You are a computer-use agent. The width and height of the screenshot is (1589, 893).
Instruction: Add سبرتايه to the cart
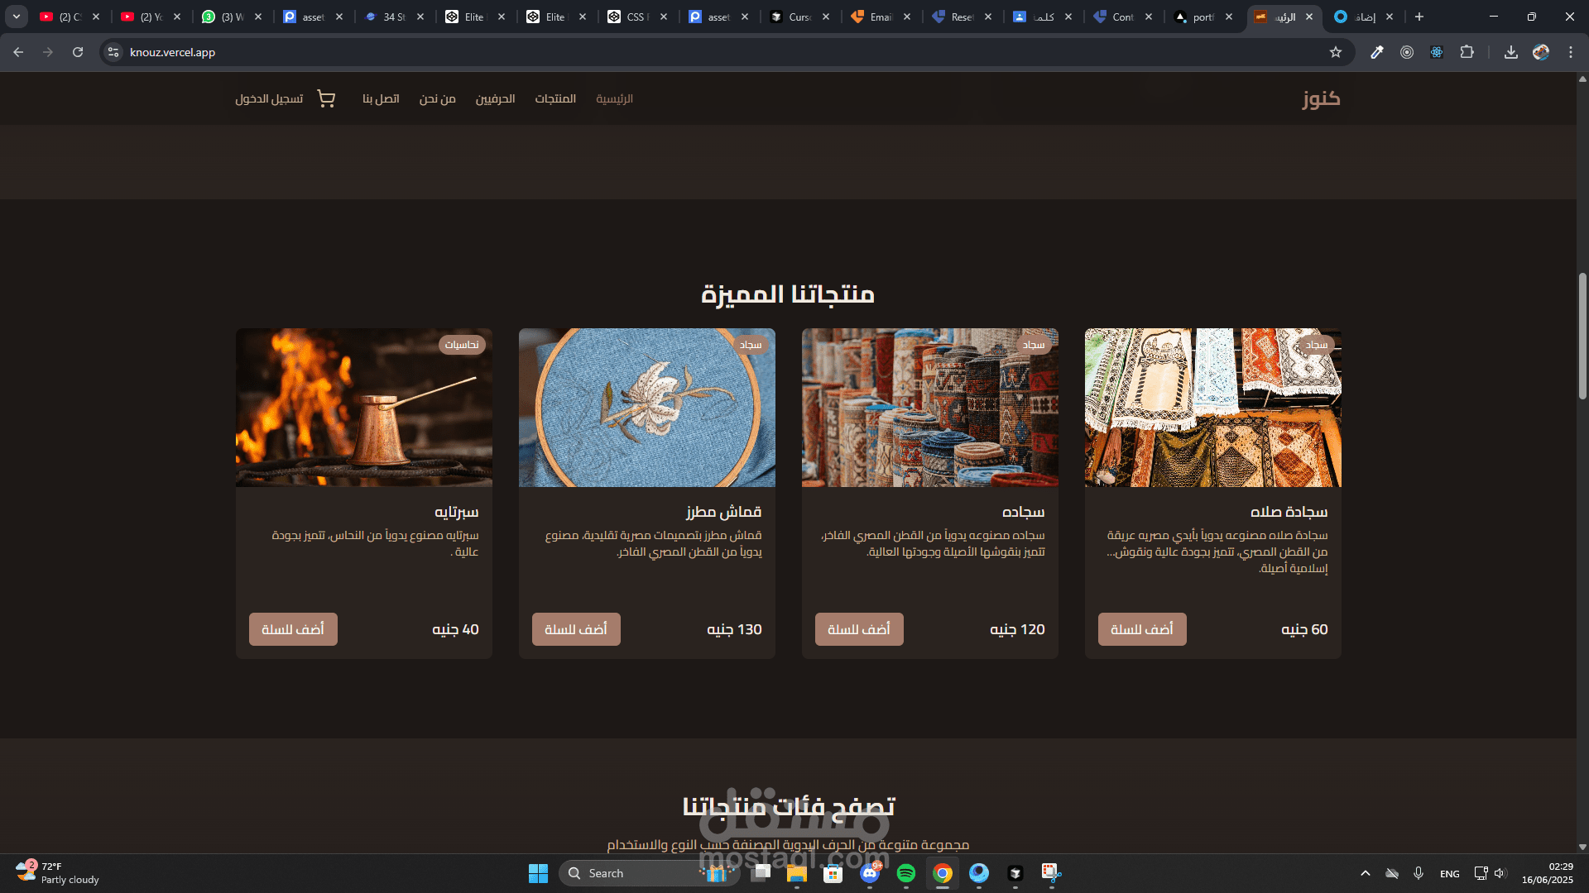293,629
